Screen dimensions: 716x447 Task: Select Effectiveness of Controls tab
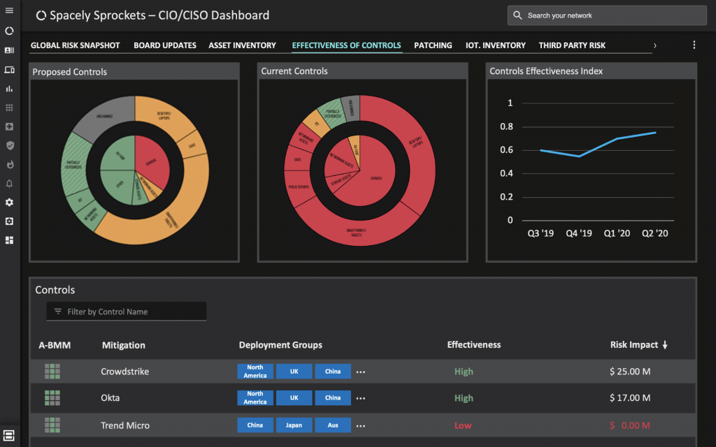pyautogui.click(x=347, y=45)
